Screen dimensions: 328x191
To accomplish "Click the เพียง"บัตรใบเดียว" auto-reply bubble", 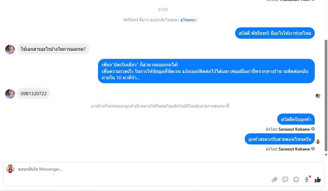I will tap(206, 71).
